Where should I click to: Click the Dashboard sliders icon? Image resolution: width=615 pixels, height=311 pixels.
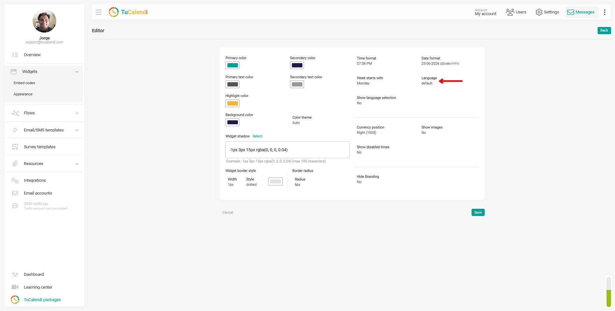pyautogui.click(x=15, y=275)
